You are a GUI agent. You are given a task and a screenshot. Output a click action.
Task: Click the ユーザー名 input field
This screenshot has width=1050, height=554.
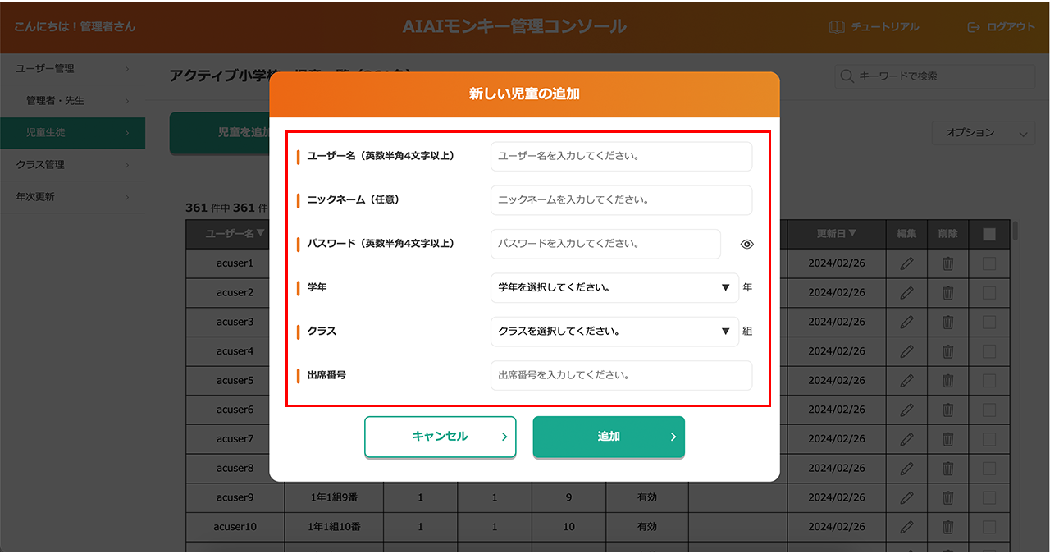coord(621,156)
